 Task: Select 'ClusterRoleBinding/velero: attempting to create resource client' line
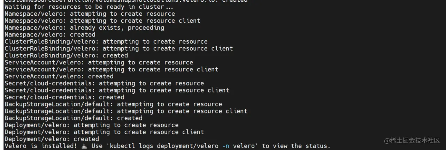119,48
